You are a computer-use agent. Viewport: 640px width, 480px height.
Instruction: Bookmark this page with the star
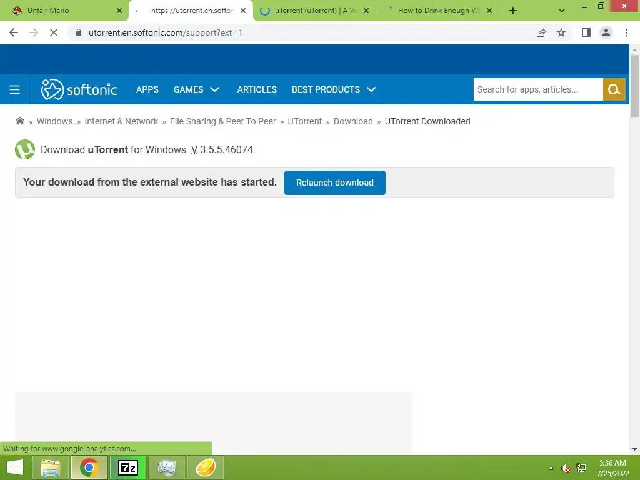point(561,32)
